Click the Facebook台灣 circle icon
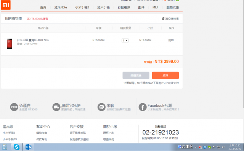The image size is (244, 151). (143, 107)
